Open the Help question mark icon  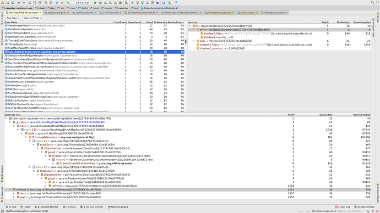tap(176, 3)
